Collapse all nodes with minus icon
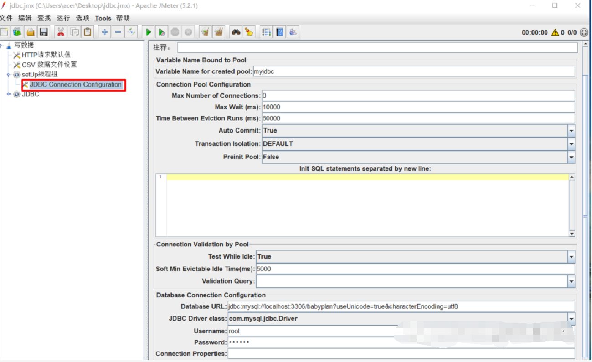 click(118, 32)
